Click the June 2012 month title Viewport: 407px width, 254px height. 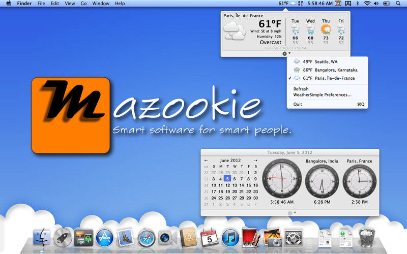tap(230, 161)
